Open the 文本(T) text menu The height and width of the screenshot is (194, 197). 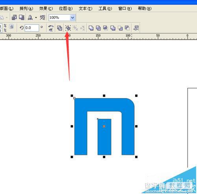click(x=85, y=9)
